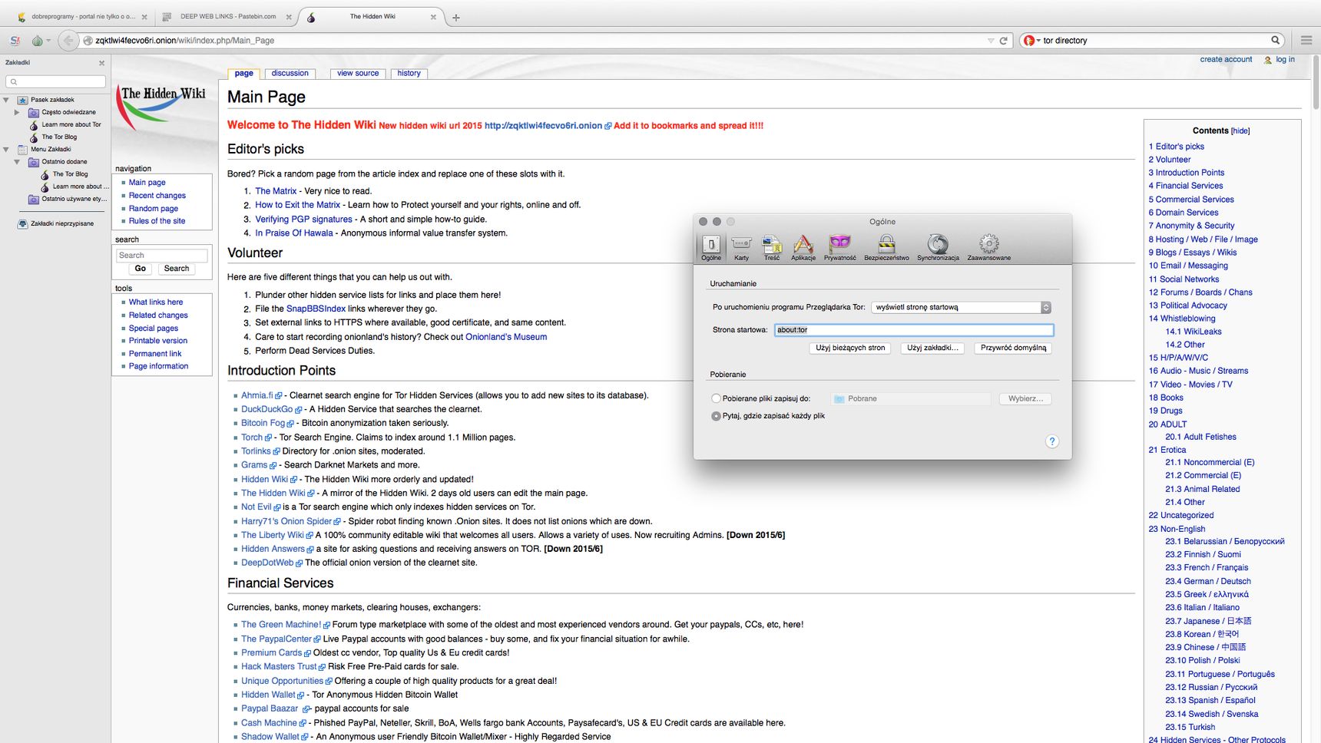The image size is (1321, 743).
Task: Open 'Random page' navigation link
Action: coord(154,209)
